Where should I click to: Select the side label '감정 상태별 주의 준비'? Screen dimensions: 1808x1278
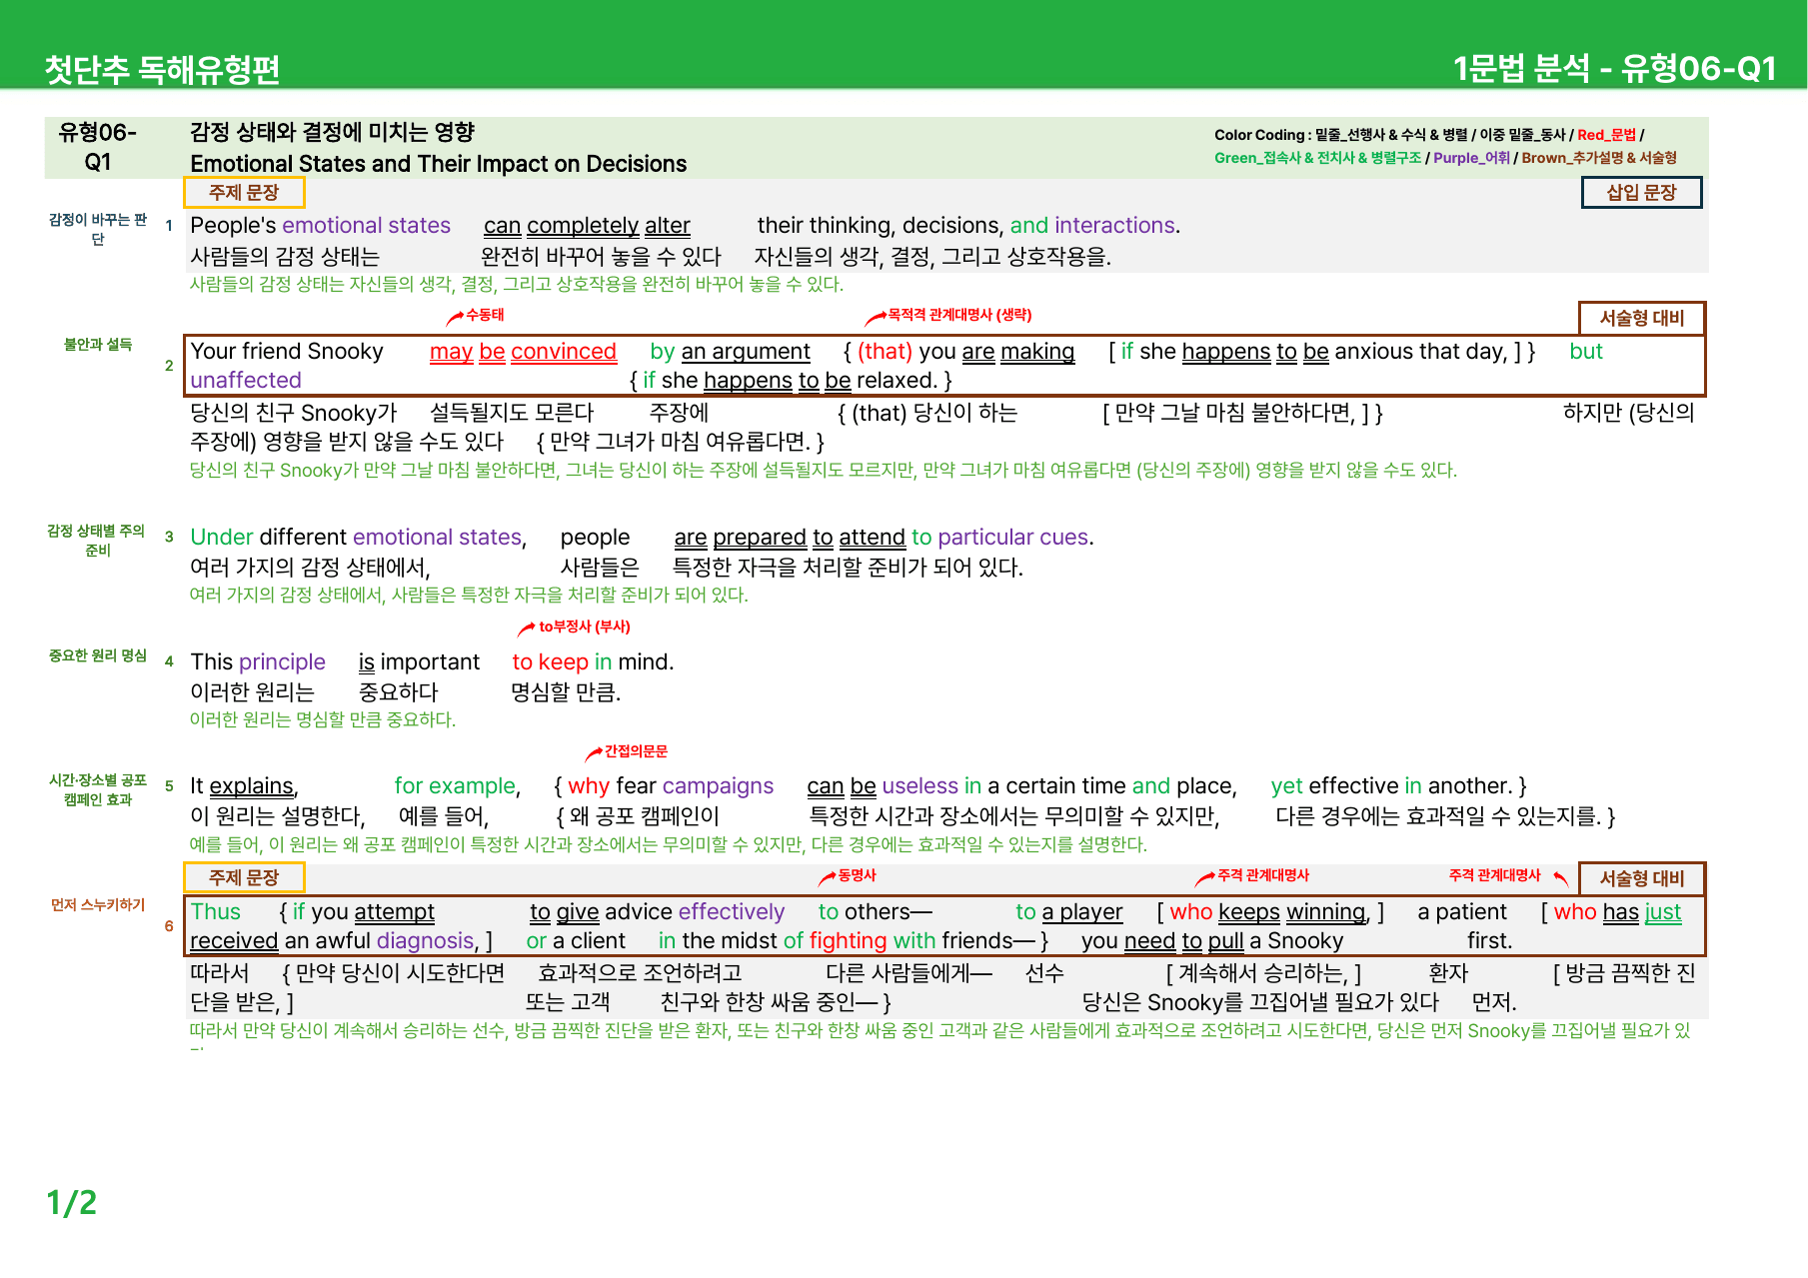[98, 541]
